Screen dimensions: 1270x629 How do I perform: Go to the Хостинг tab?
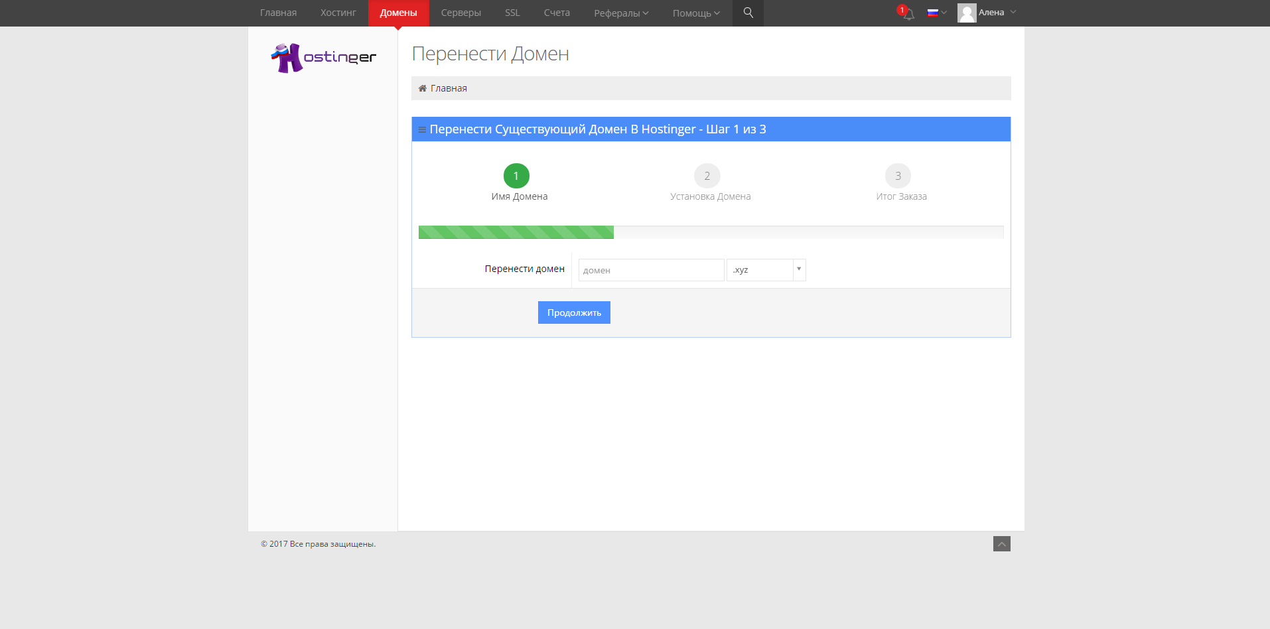tap(338, 13)
